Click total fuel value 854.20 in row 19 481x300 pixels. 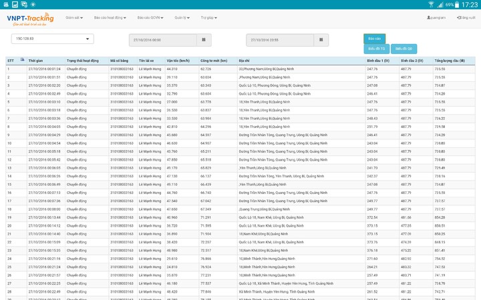coord(440,217)
